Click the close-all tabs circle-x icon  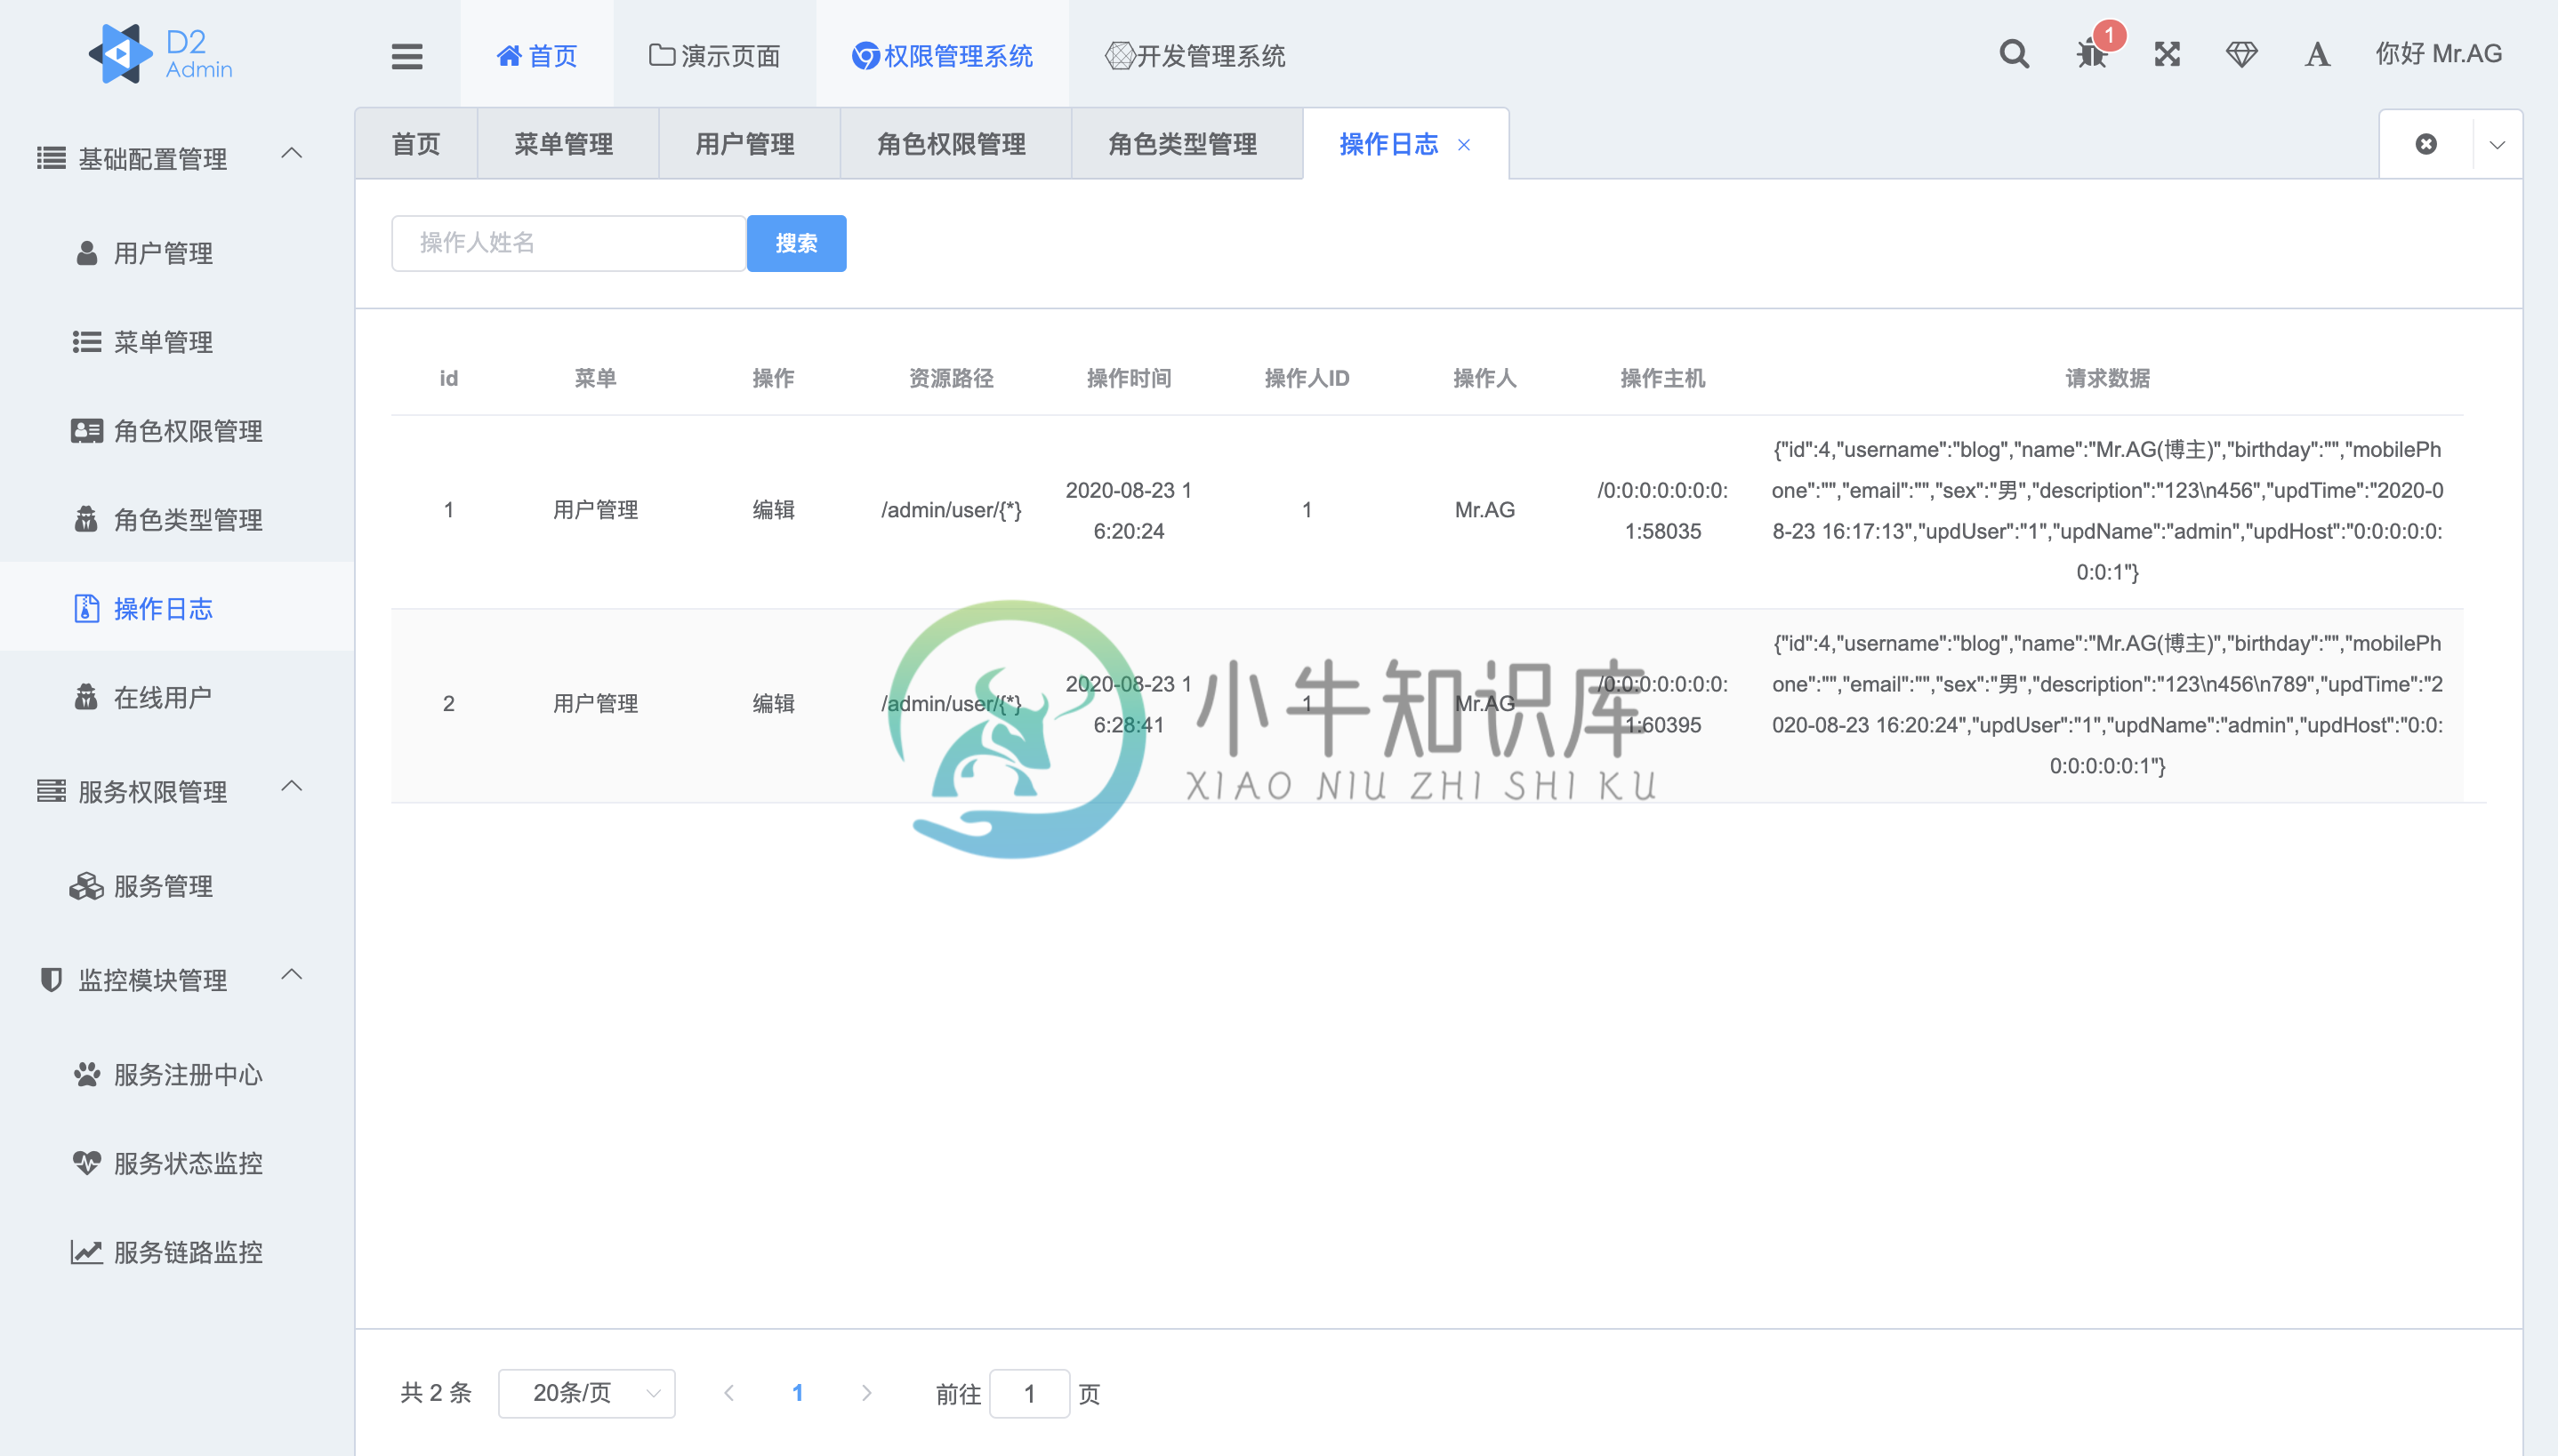pyautogui.click(x=2426, y=144)
